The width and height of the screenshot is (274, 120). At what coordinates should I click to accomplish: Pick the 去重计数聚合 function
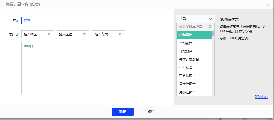point(194,59)
